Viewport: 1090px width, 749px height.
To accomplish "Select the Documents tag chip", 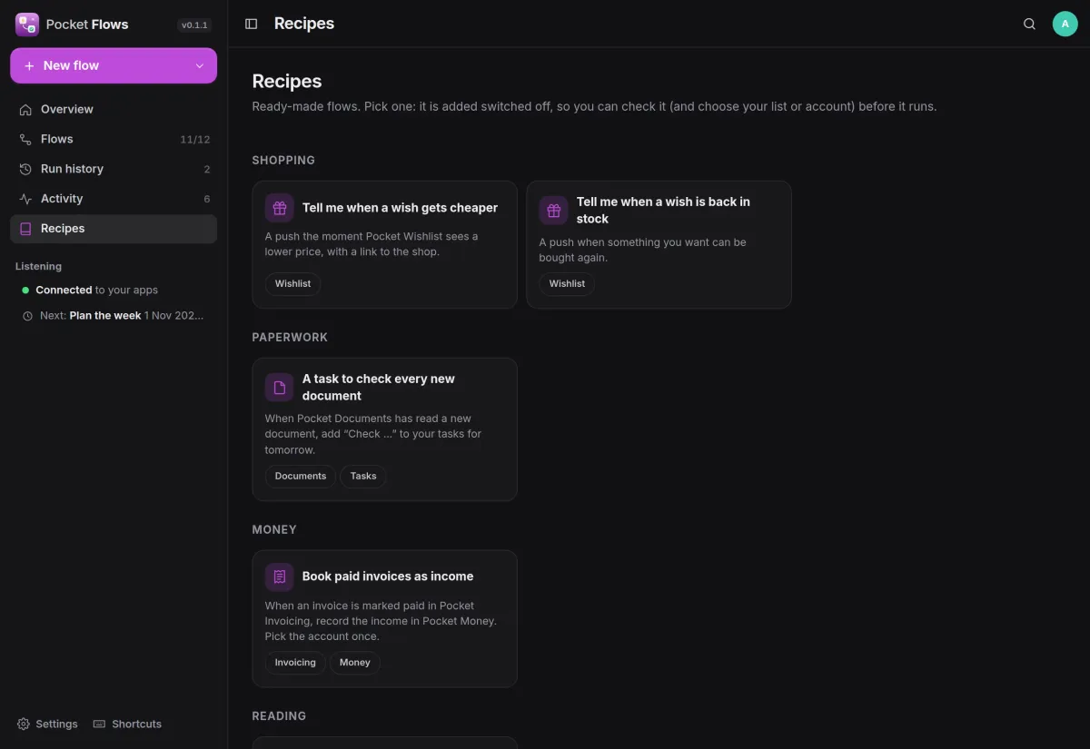I will click(x=301, y=476).
